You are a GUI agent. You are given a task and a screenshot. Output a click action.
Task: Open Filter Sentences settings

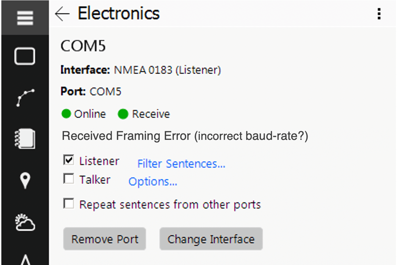tap(181, 164)
